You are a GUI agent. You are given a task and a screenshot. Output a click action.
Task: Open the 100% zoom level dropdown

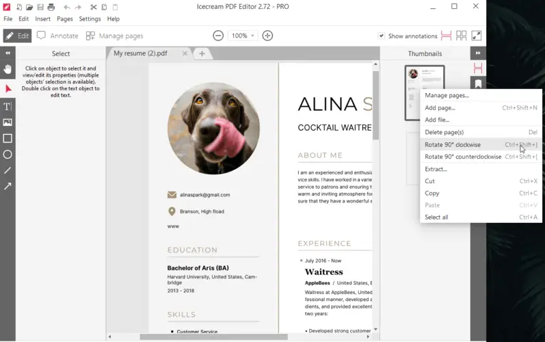pyautogui.click(x=243, y=36)
